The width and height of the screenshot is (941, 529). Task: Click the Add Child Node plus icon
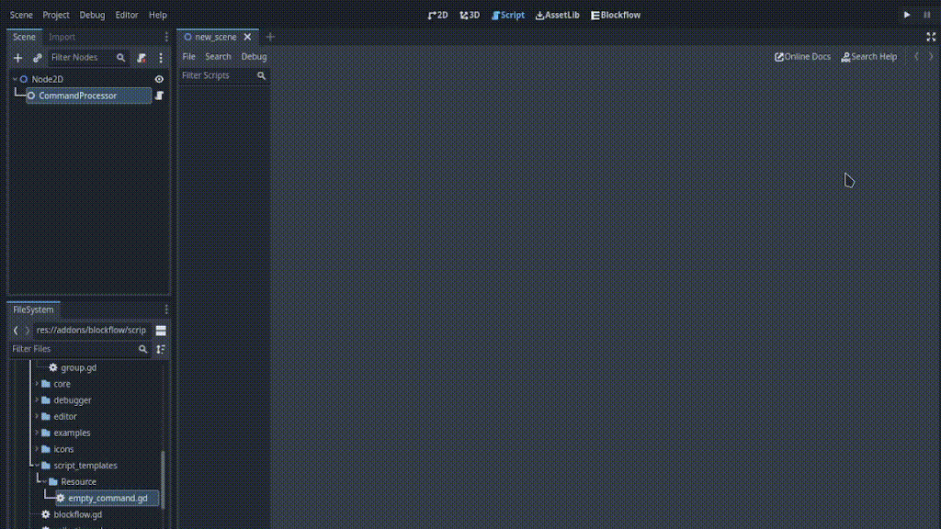17,58
